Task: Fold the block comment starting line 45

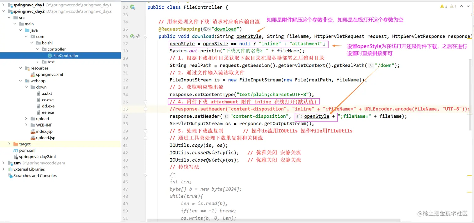Action: pos(145,174)
